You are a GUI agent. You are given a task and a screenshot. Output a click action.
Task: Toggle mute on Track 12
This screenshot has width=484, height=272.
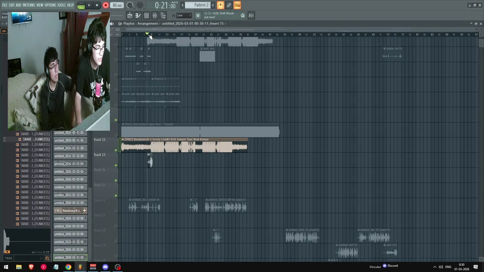(x=116, y=150)
